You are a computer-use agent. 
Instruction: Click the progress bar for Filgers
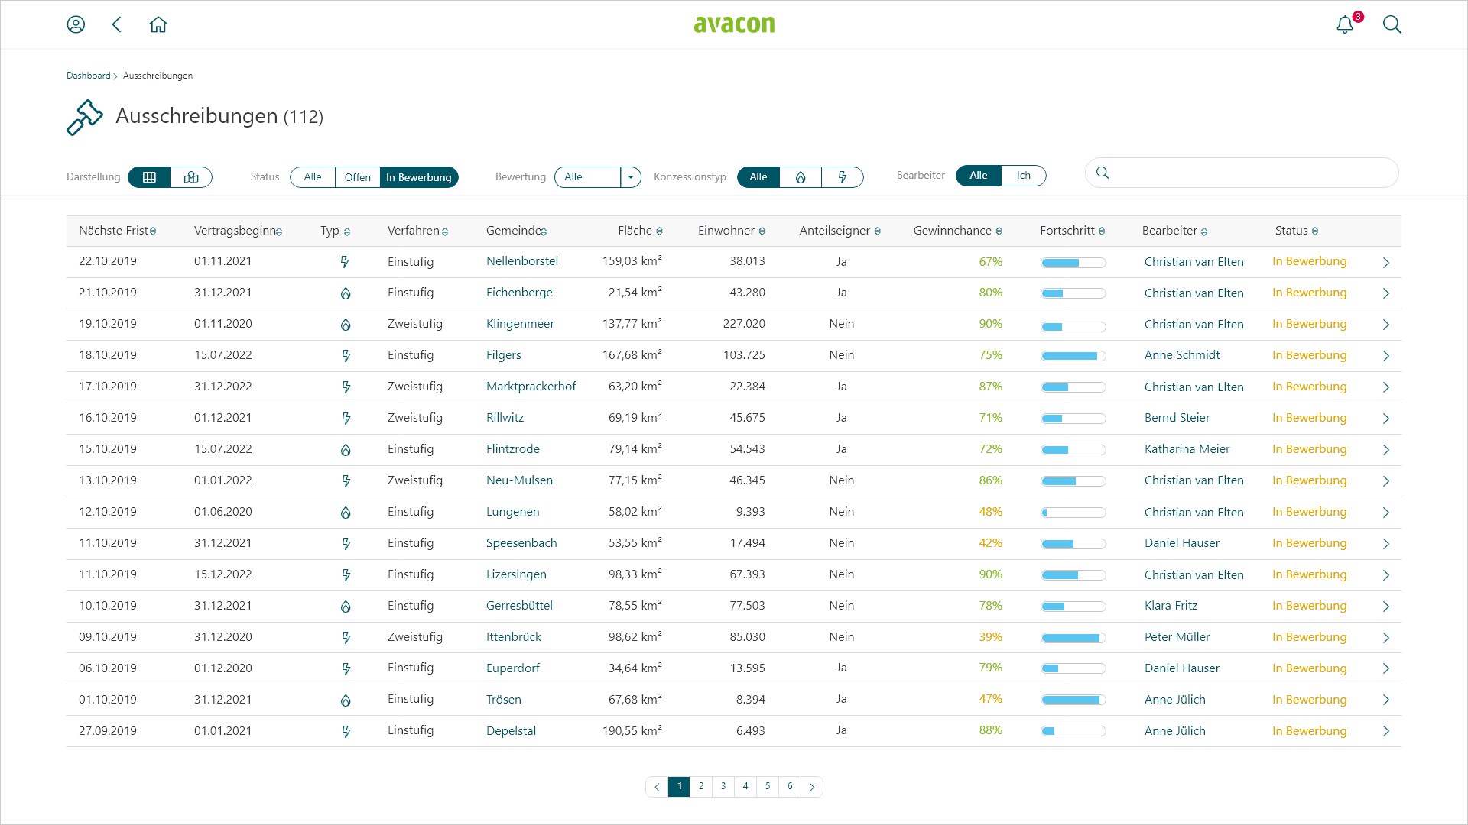(1073, 356)
